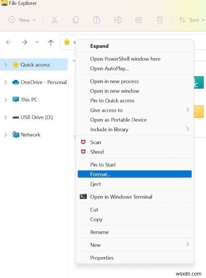Open the Sort dropdown menu

click(192, 20)
